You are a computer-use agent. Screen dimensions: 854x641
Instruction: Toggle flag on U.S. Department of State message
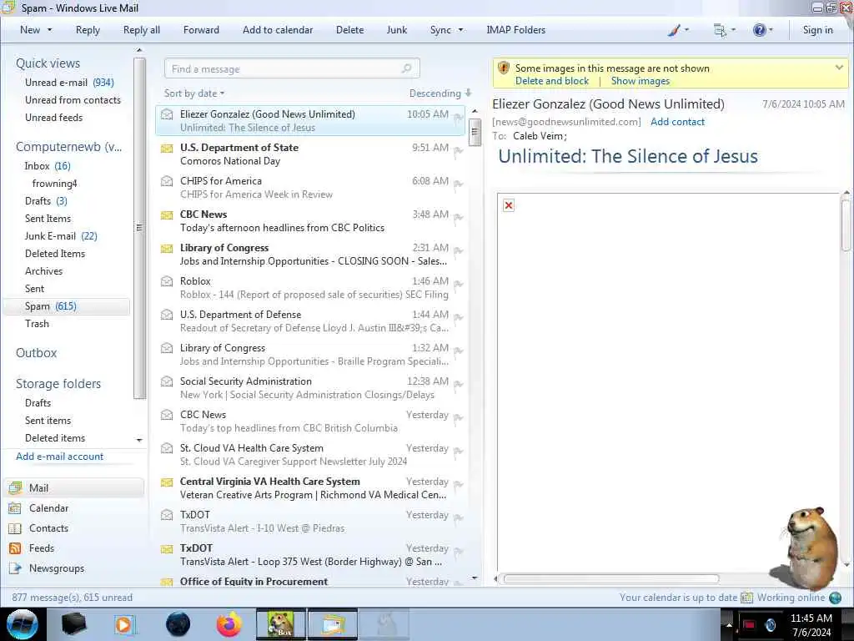pyautogui.click(x=458, y=151)
